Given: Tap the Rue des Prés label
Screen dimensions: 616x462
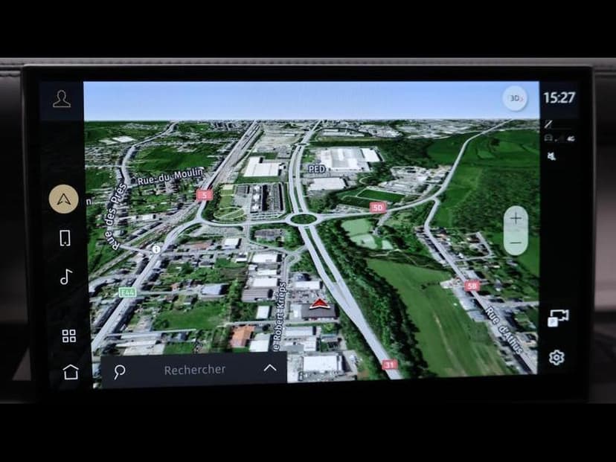Looking at the screenshot, I should [x=116, y=216].
